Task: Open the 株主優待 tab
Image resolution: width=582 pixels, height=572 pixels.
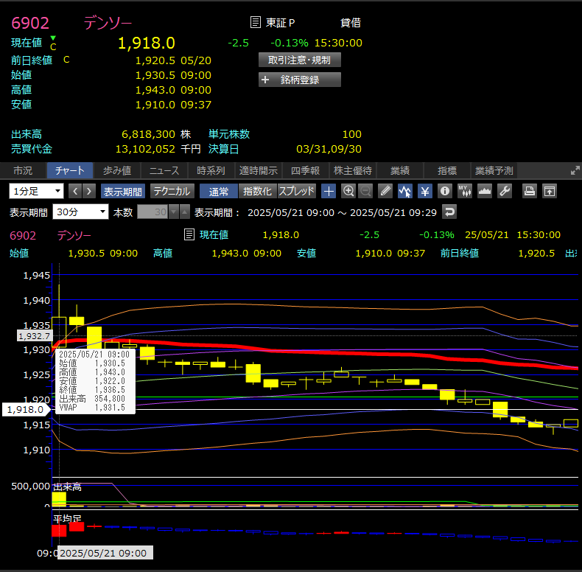Action: coord(353,170)
